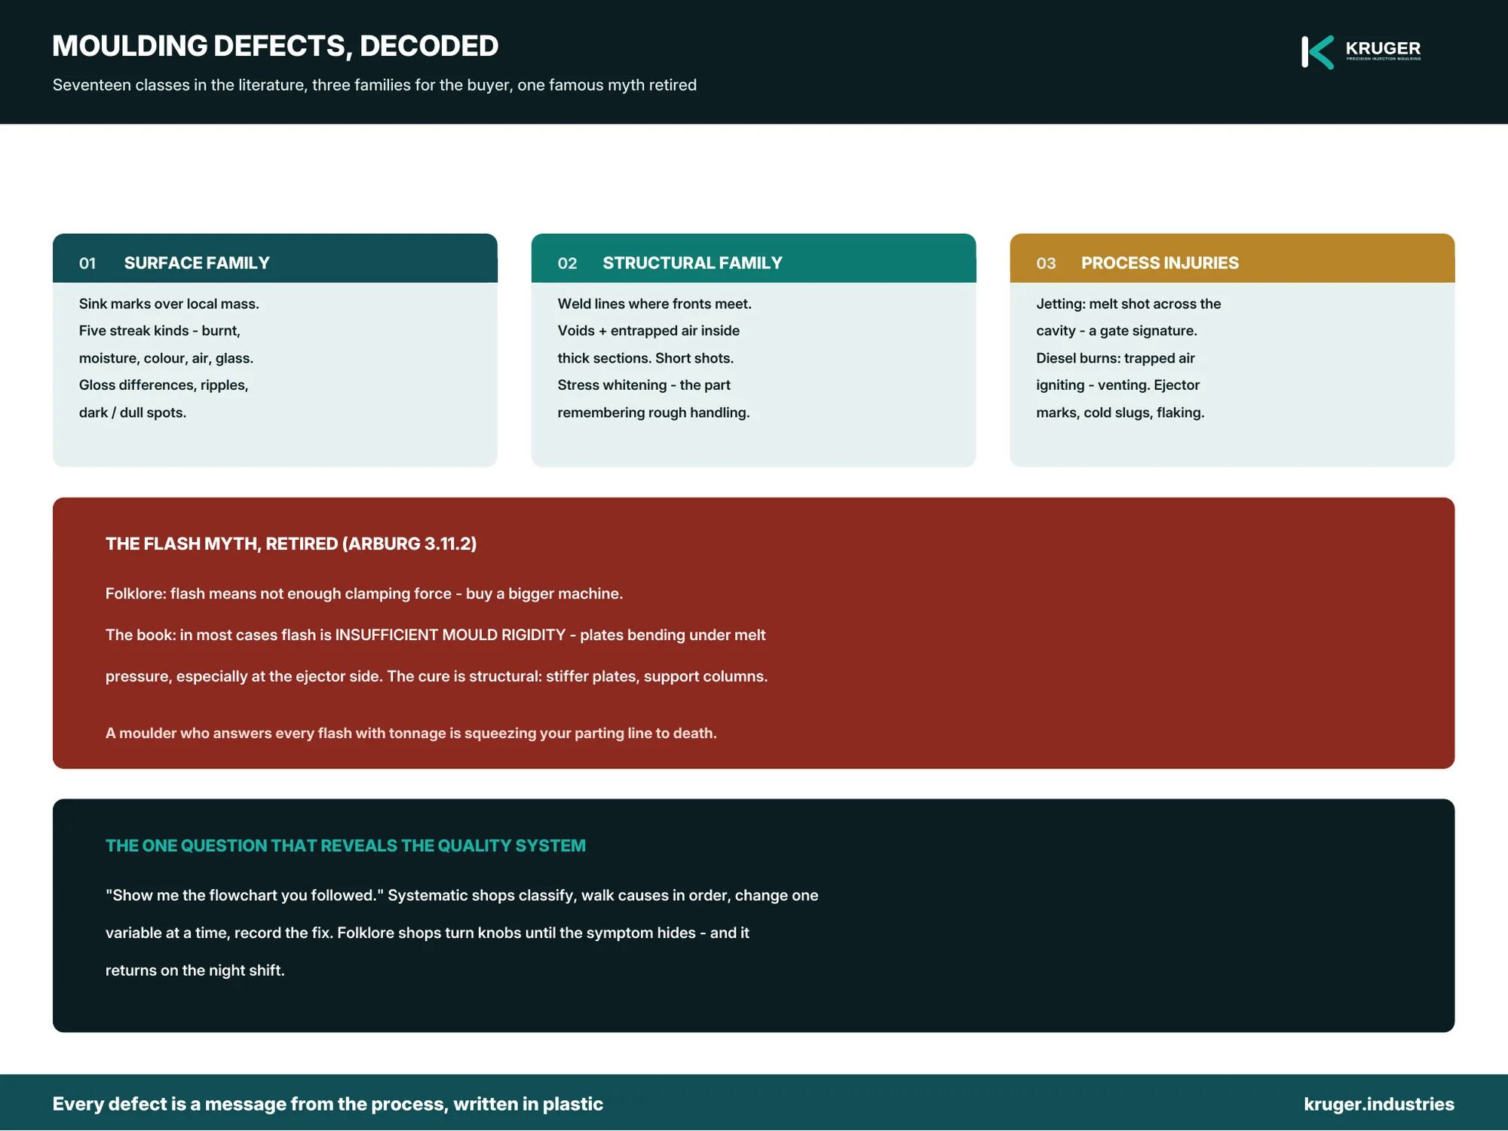Click the '02' number in Structural Family header
Screen dimensions: 1508x1131
[567, 263]
